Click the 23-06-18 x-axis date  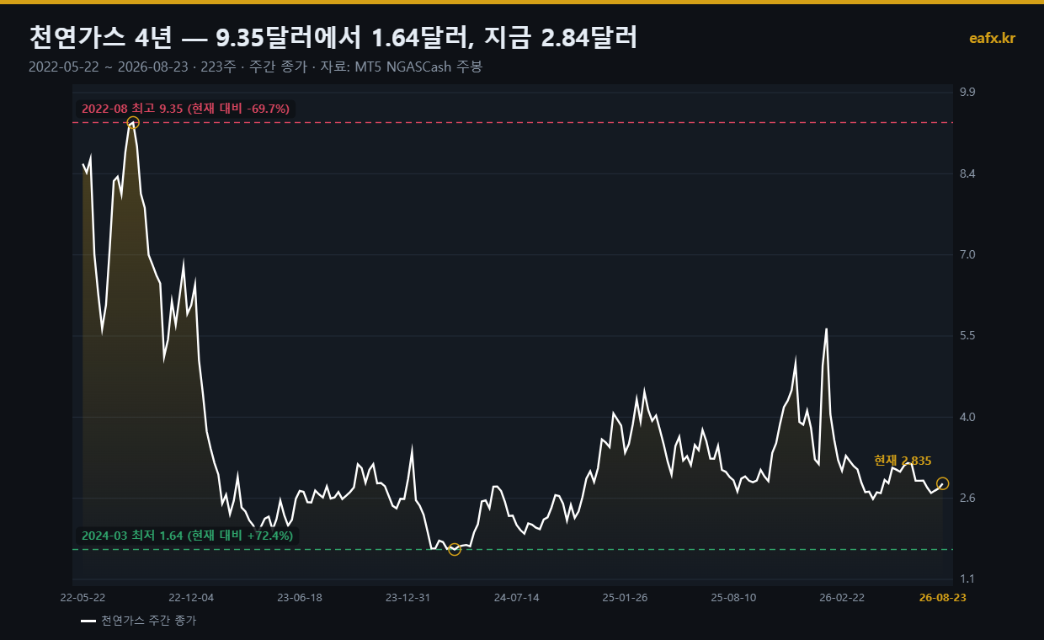[x=300, y=597]
